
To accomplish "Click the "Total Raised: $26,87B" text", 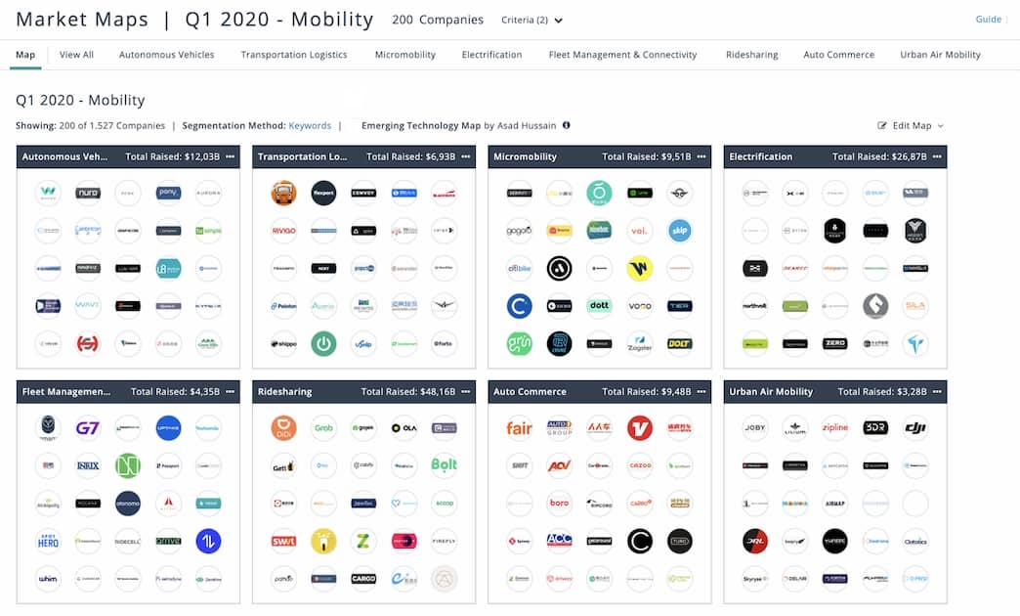I will coord(879,156).
